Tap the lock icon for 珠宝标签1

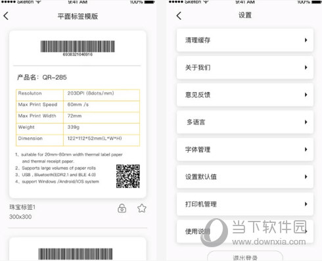[122, 208]
